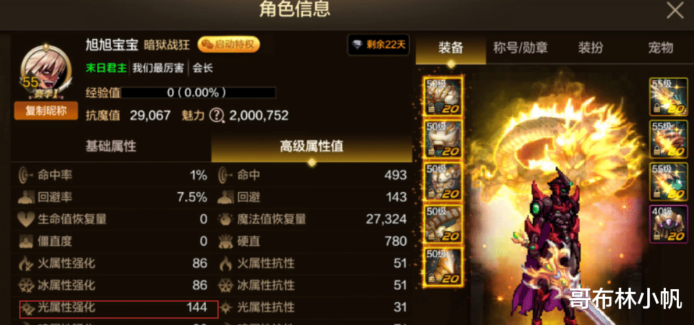Select the third level 50 equipment slot
Screen dimensions: 694x325
point(443,182)
